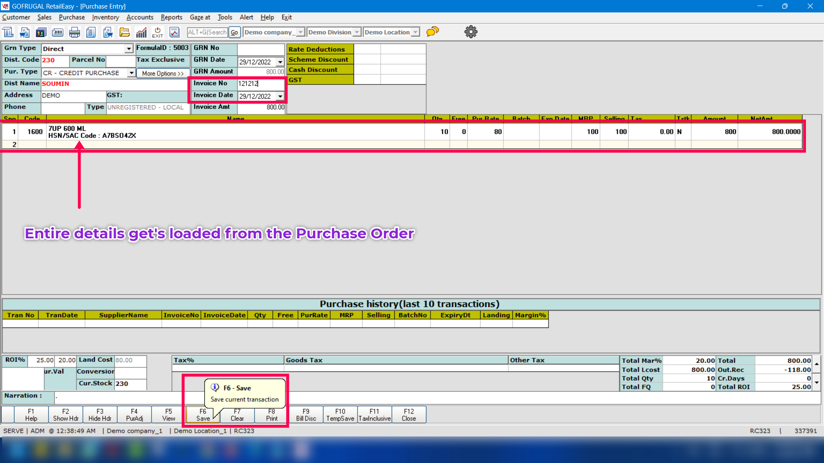Open the Reports menu
Viewport: 824px width, 463px height.
pos(171,17)
